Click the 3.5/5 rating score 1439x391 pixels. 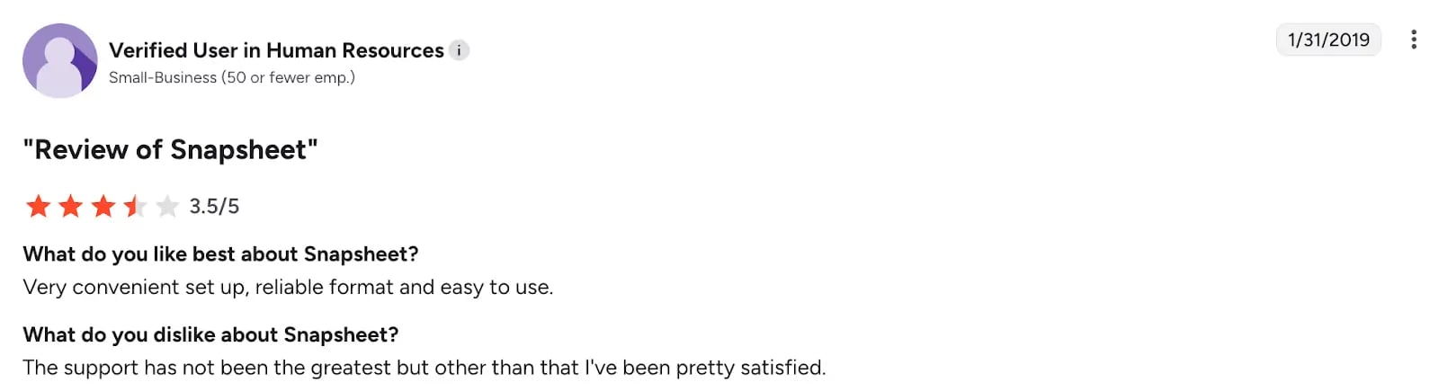(x=214, y=207)
